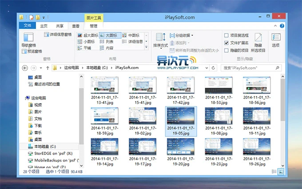Select 详细信息 details layout

click(132, 42)
